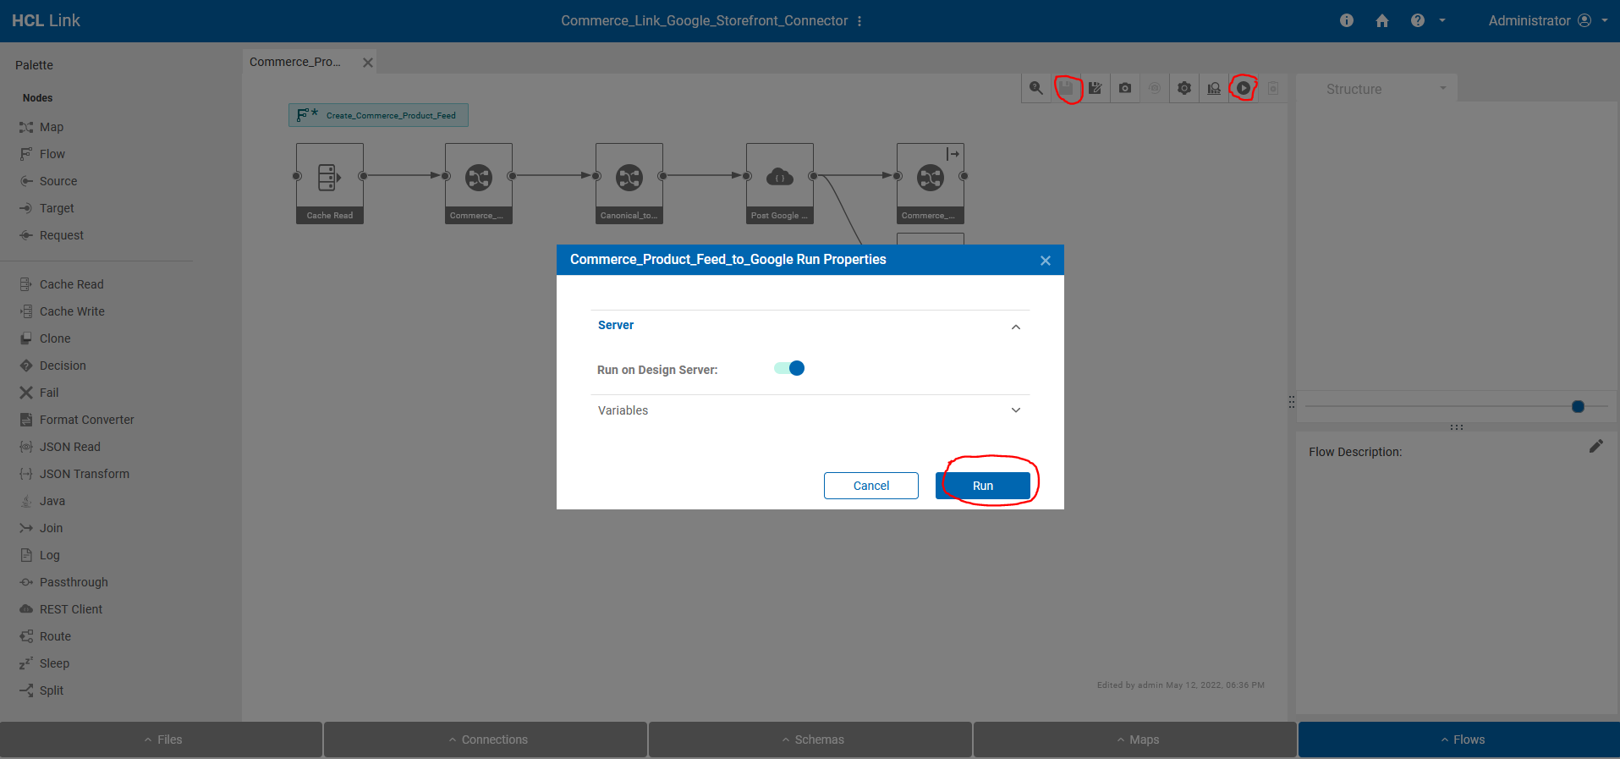Select the Join palette node
The image size is (1620, 759).
[x=41, y=528]
